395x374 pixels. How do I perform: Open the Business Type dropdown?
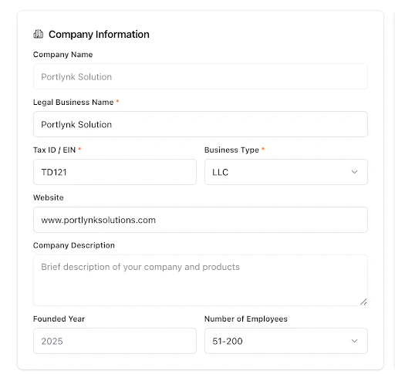tap(286, 172)
